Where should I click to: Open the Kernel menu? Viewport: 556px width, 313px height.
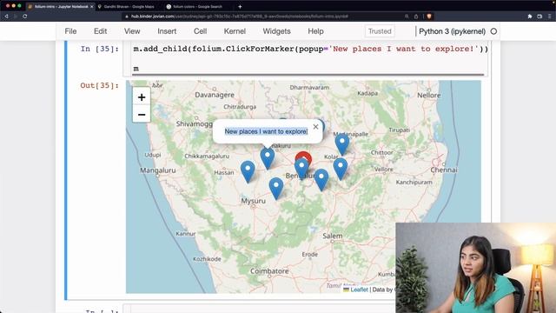[x=235, y=31]
